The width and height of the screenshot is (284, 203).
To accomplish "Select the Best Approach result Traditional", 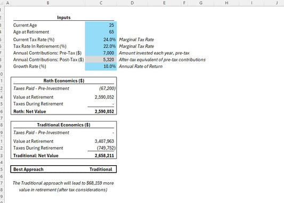I will 101,169.
